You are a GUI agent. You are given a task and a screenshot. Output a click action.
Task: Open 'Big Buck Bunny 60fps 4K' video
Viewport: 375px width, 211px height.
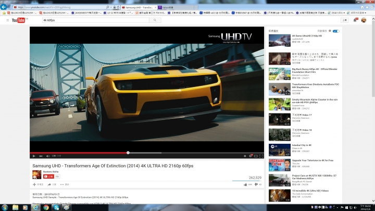tap(315, 70)
